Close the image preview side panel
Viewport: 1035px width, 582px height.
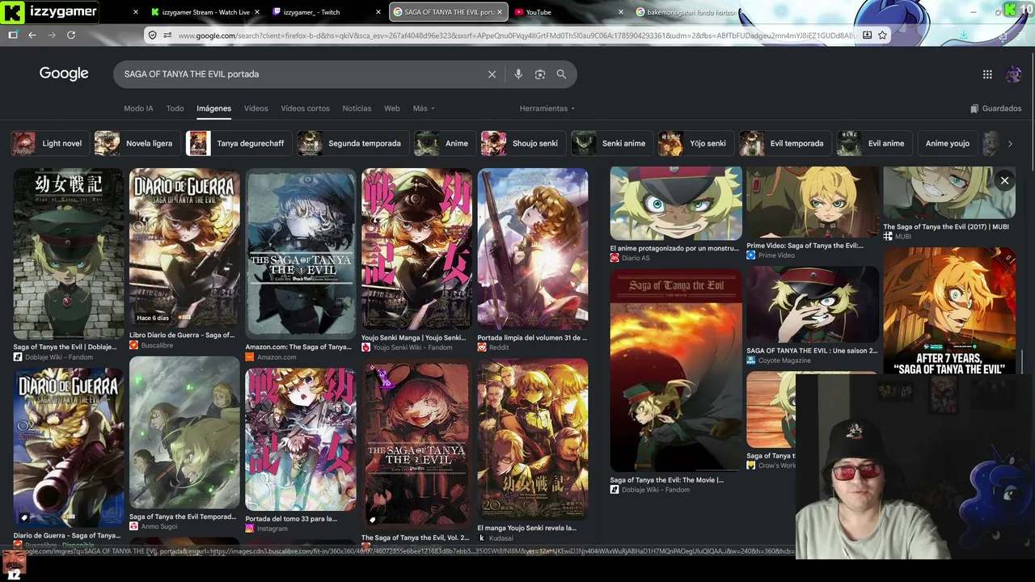pos(1004,181)
